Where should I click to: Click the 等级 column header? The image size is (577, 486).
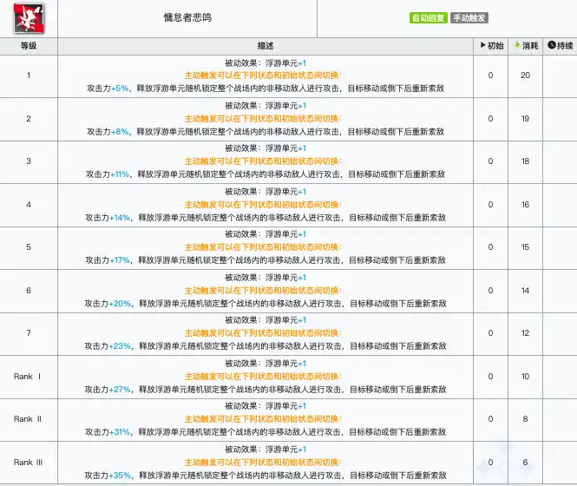[29, 45]
